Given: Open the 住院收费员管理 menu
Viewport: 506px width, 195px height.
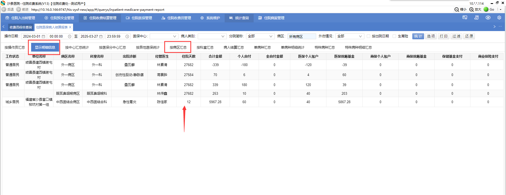Looking at the screenshot, I should click(176, 18).
